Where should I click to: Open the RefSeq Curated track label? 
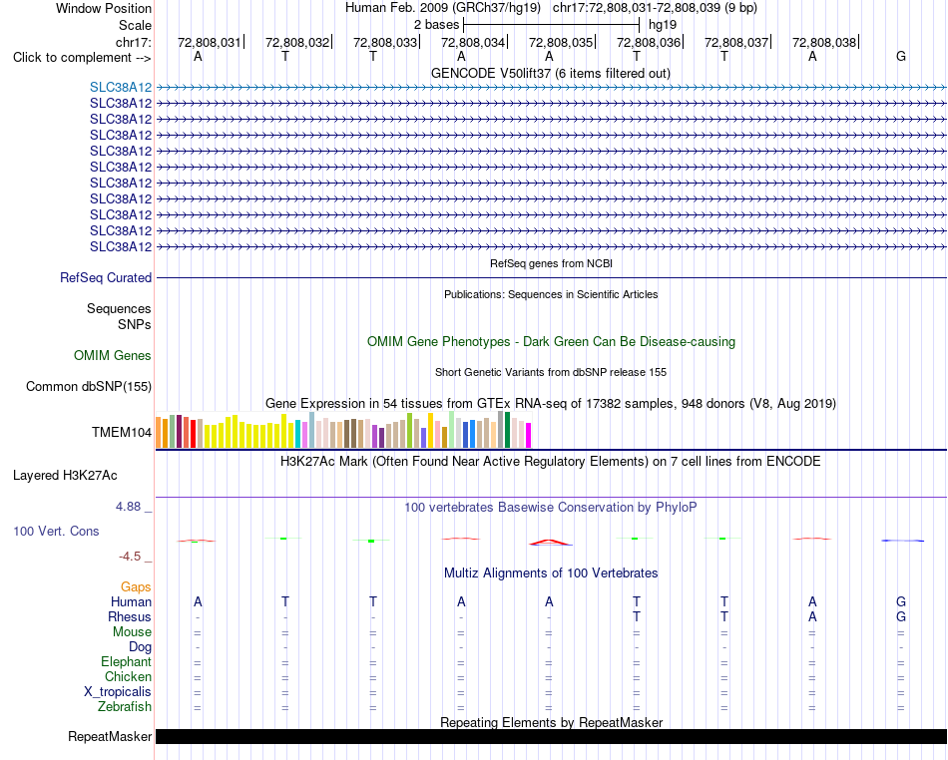point(106,278)
